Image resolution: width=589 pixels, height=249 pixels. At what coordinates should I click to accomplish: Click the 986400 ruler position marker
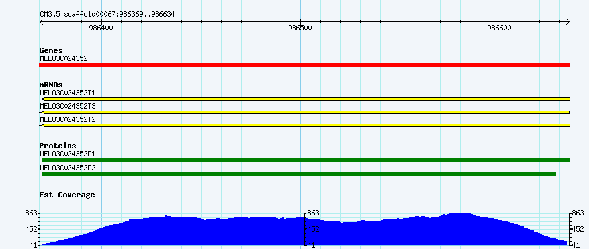coord(101,28)
